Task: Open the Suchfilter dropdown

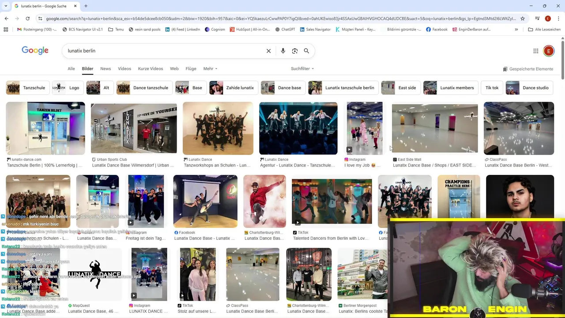Action: point(302,68)
